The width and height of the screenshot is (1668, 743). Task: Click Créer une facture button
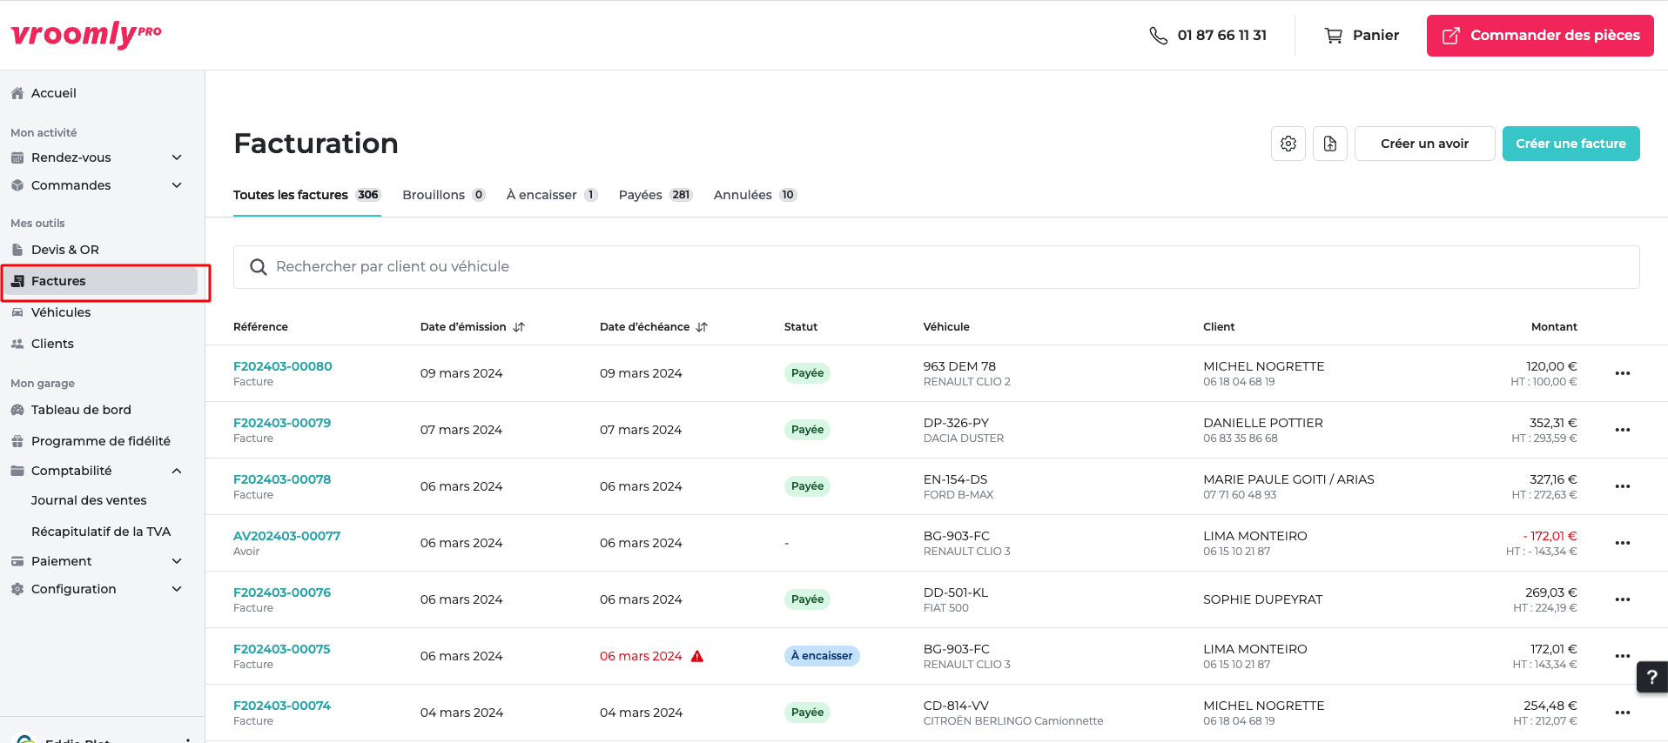[x=1570, y=144]
